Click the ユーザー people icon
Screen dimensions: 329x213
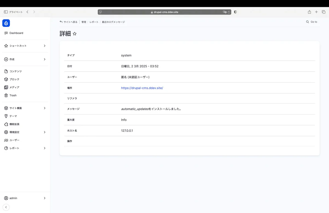click(6, 140)
